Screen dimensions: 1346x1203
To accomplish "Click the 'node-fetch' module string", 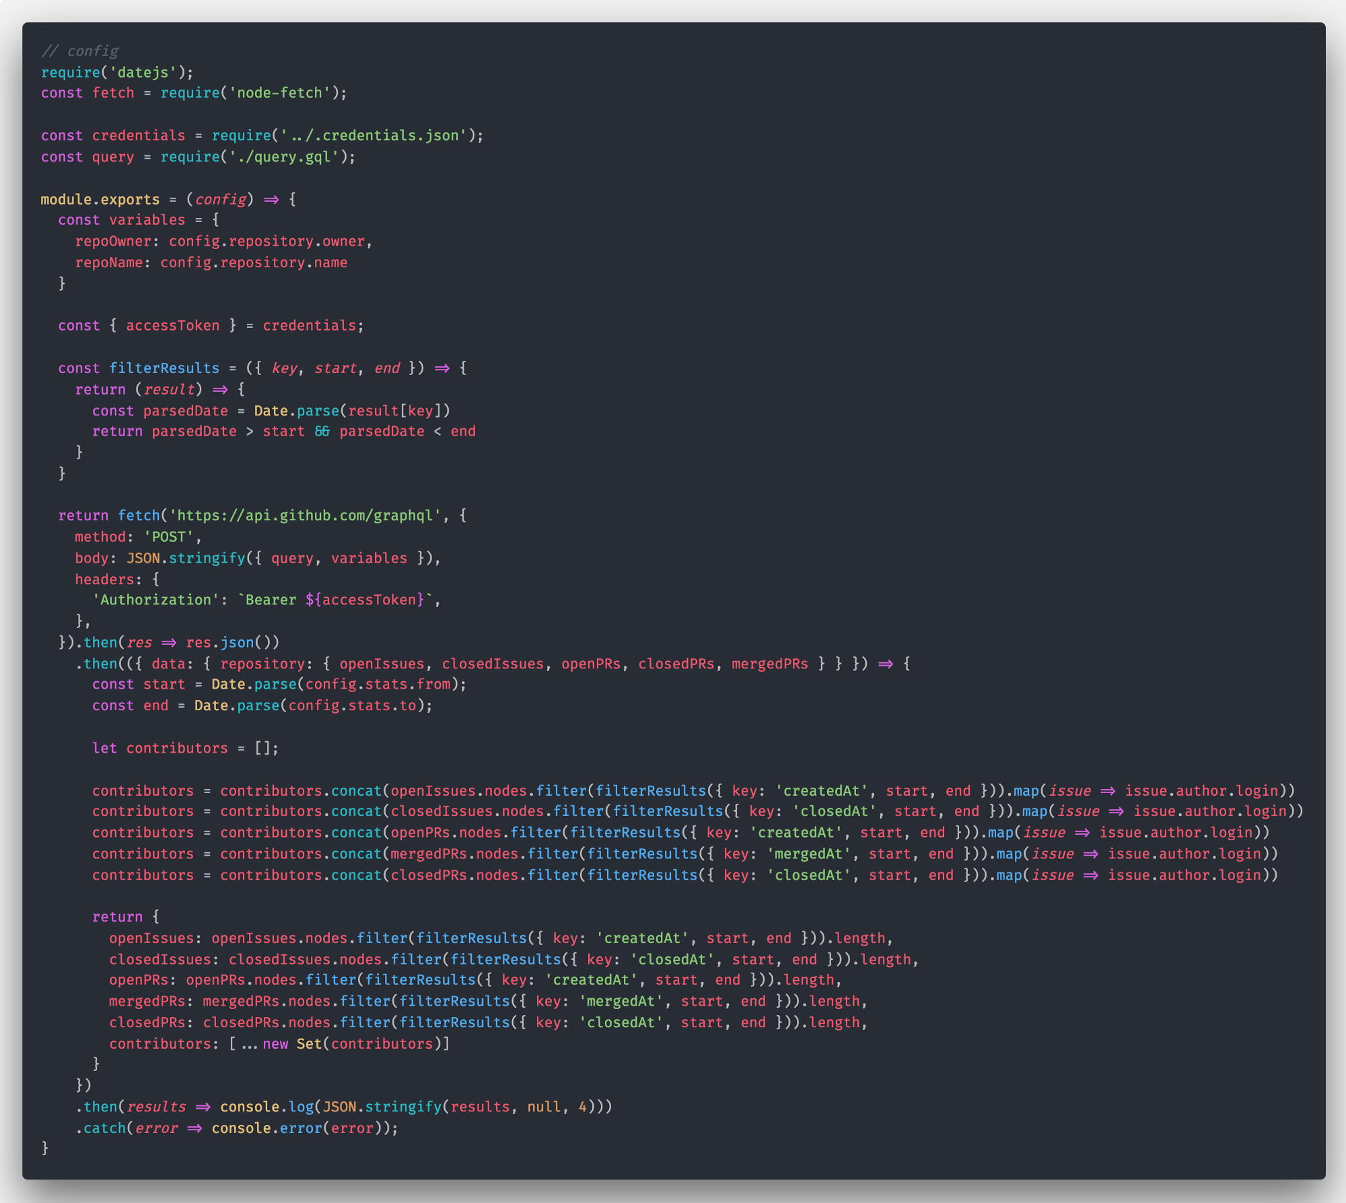I will pyautogui.click(x=279, y=93).
